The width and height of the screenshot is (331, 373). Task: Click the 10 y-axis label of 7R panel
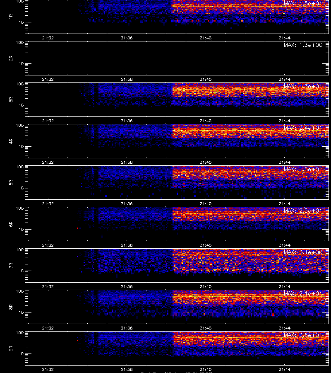point(21,271)
